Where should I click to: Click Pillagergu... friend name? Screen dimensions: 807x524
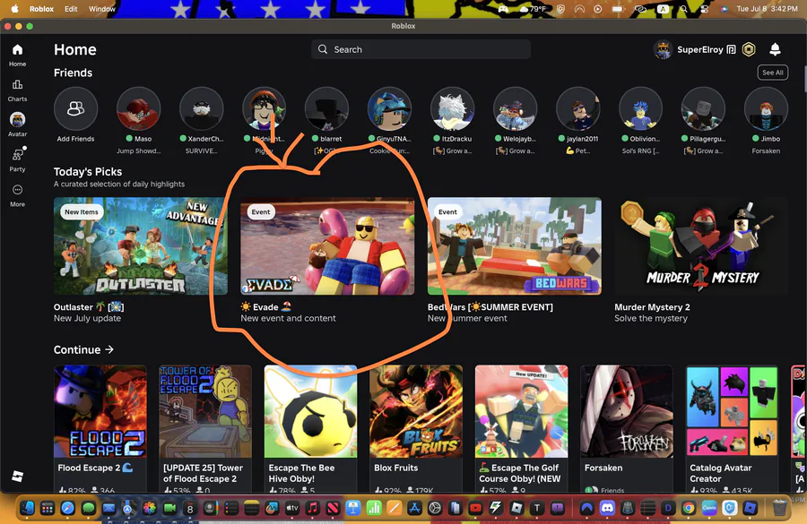click(707, 138)
